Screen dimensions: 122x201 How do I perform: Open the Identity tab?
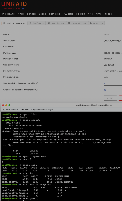point(96,23)
